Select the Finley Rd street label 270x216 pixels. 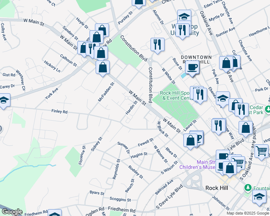[60, 112]
